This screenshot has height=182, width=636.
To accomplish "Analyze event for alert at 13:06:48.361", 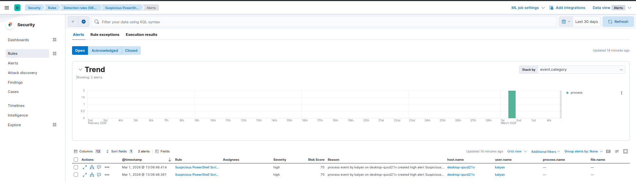I will coord(92,175).
